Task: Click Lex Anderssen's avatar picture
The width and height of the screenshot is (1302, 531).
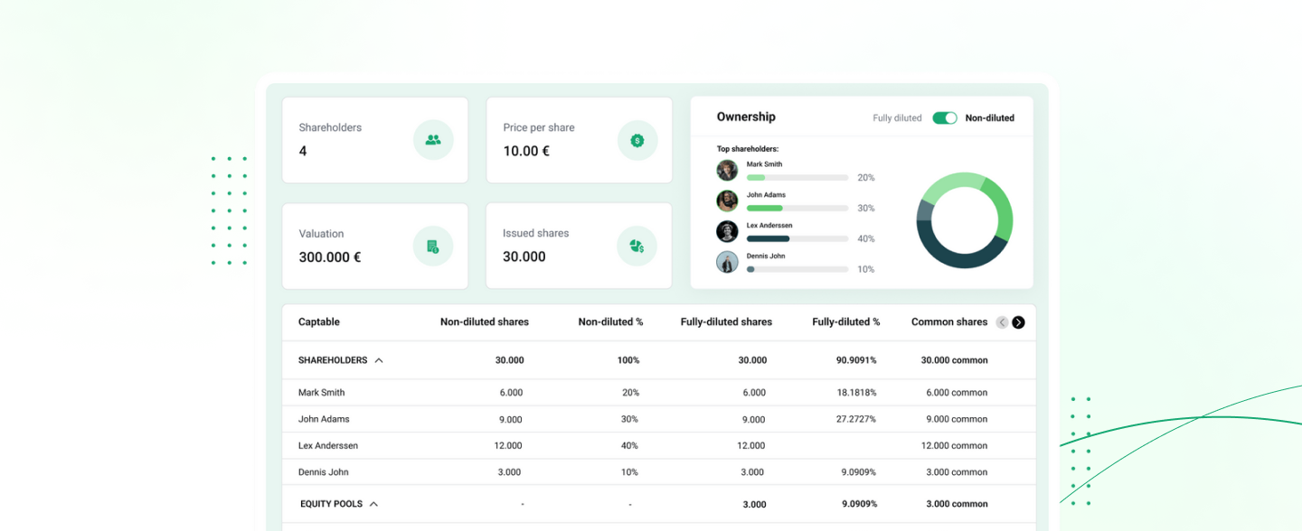Action: [x=727, y=232]
